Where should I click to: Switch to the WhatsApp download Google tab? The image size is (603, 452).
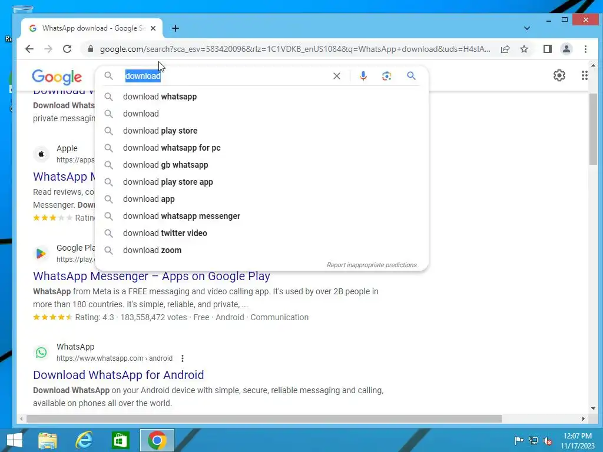(x=92, y=28)
